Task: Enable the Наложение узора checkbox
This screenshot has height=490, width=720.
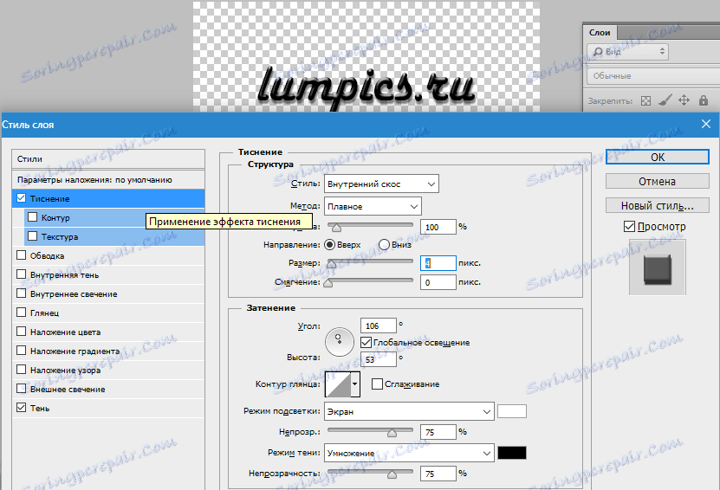Action: [21, 370]
